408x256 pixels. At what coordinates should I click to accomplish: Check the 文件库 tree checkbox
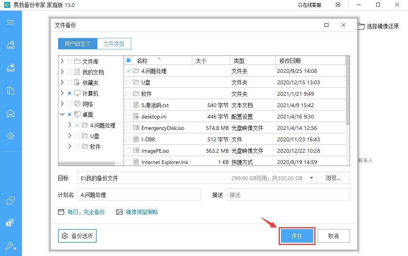[x=69, y=61]
